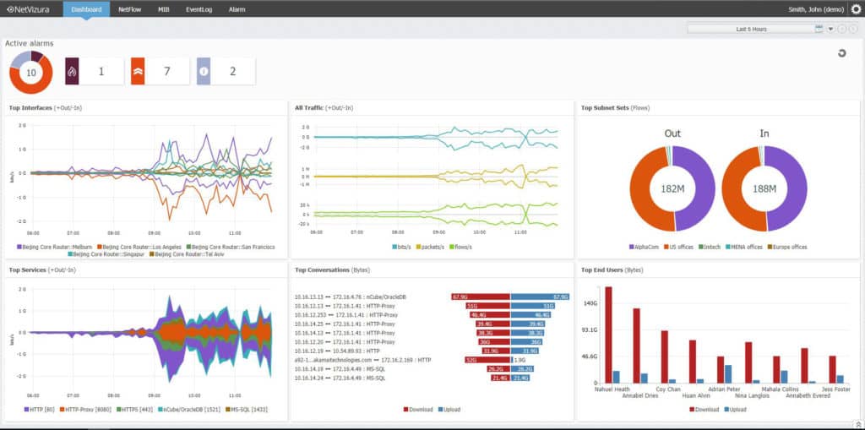Toggle the MS-SQL [1433] legend series
This screenshot has width=865, height=430.
pyautogui.click(x=246, y=410)
